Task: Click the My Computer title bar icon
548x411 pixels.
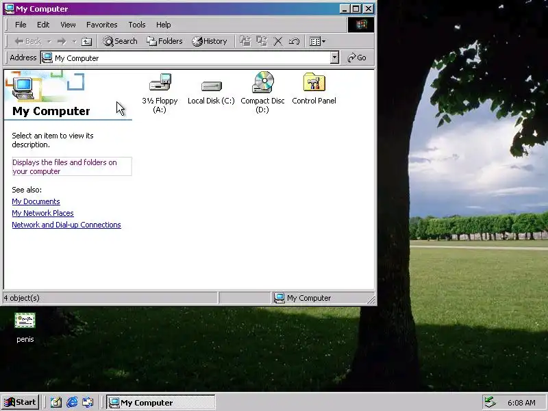Action: click(9, 9)
